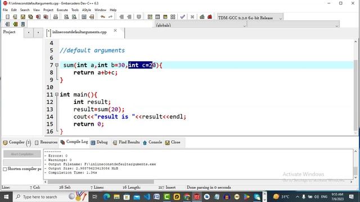Click the Find toolbar icon
The height and width of the screenshot is (202, 360).
tap(66, 17)
